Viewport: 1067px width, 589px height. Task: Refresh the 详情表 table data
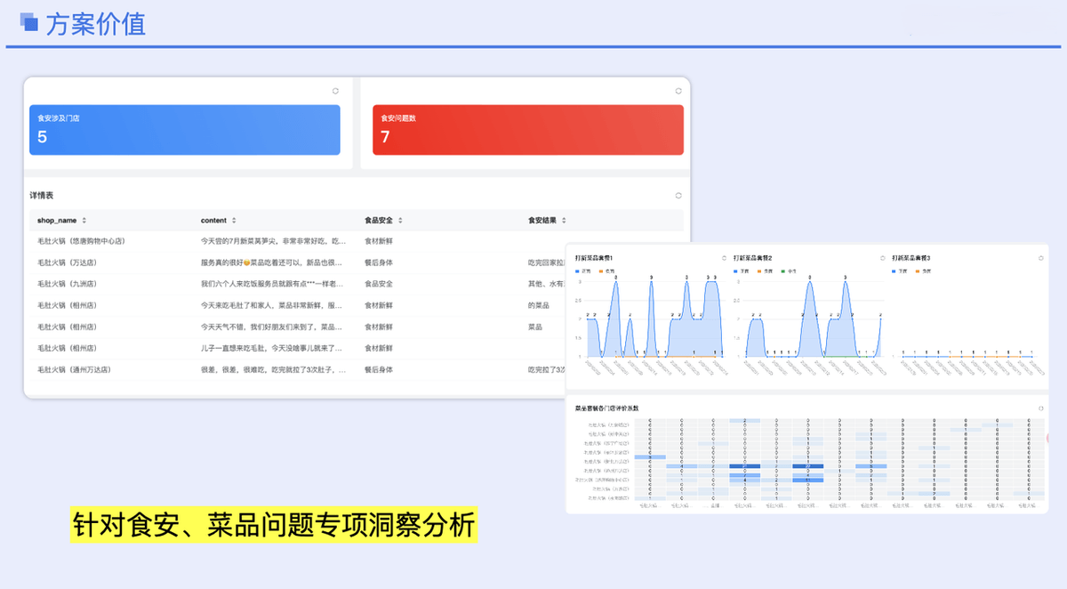coord(678,195)
